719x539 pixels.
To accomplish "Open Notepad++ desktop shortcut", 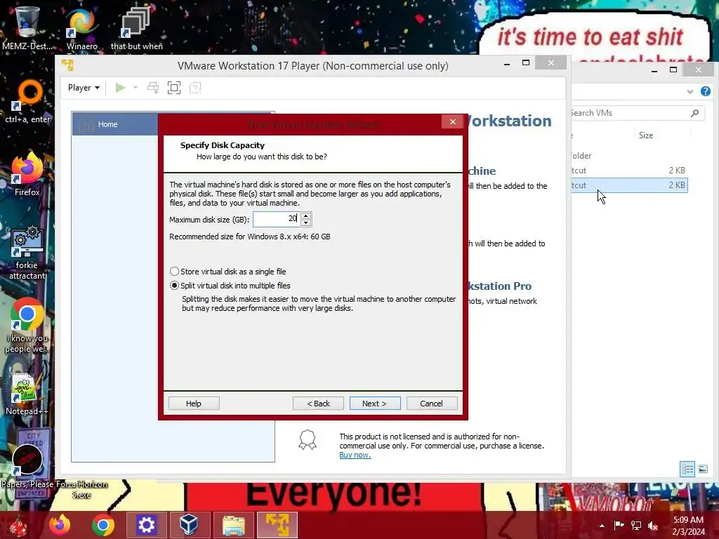I will pos(27,394).
